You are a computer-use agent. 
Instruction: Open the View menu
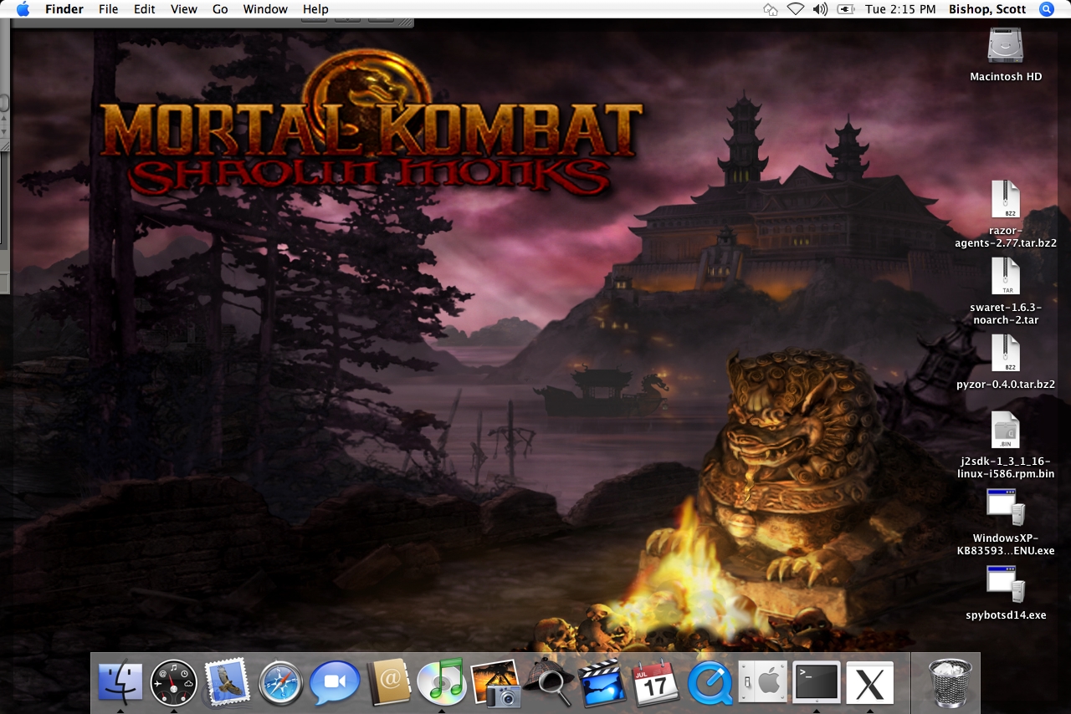coord(183,9)
